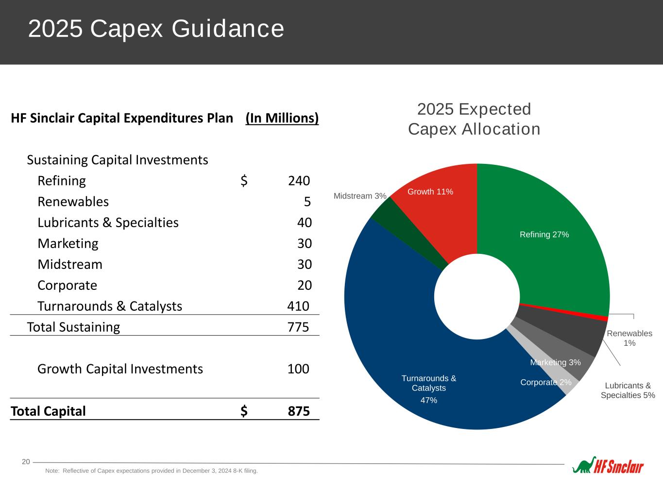The image size is (663, 498).
Task: Select the Total Sustaining row
Action: click(165, 327)
